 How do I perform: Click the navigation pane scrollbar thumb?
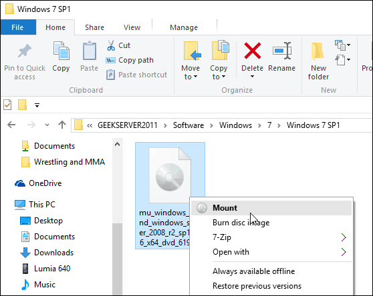pos(117,259)
